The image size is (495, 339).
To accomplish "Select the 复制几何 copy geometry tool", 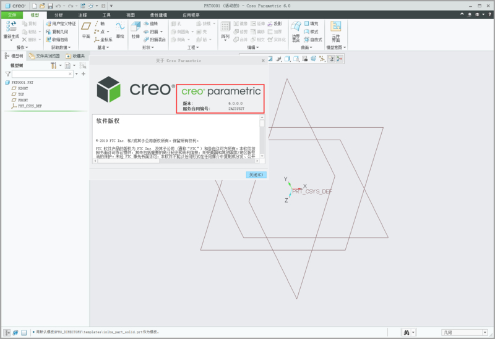I will (x=57, y=31).
